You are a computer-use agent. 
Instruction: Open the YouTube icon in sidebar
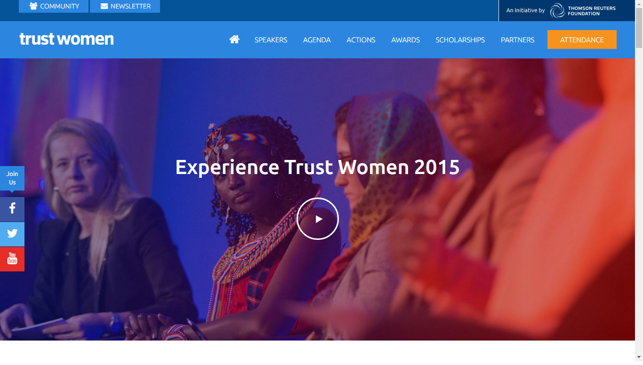[x=12, y=259]
